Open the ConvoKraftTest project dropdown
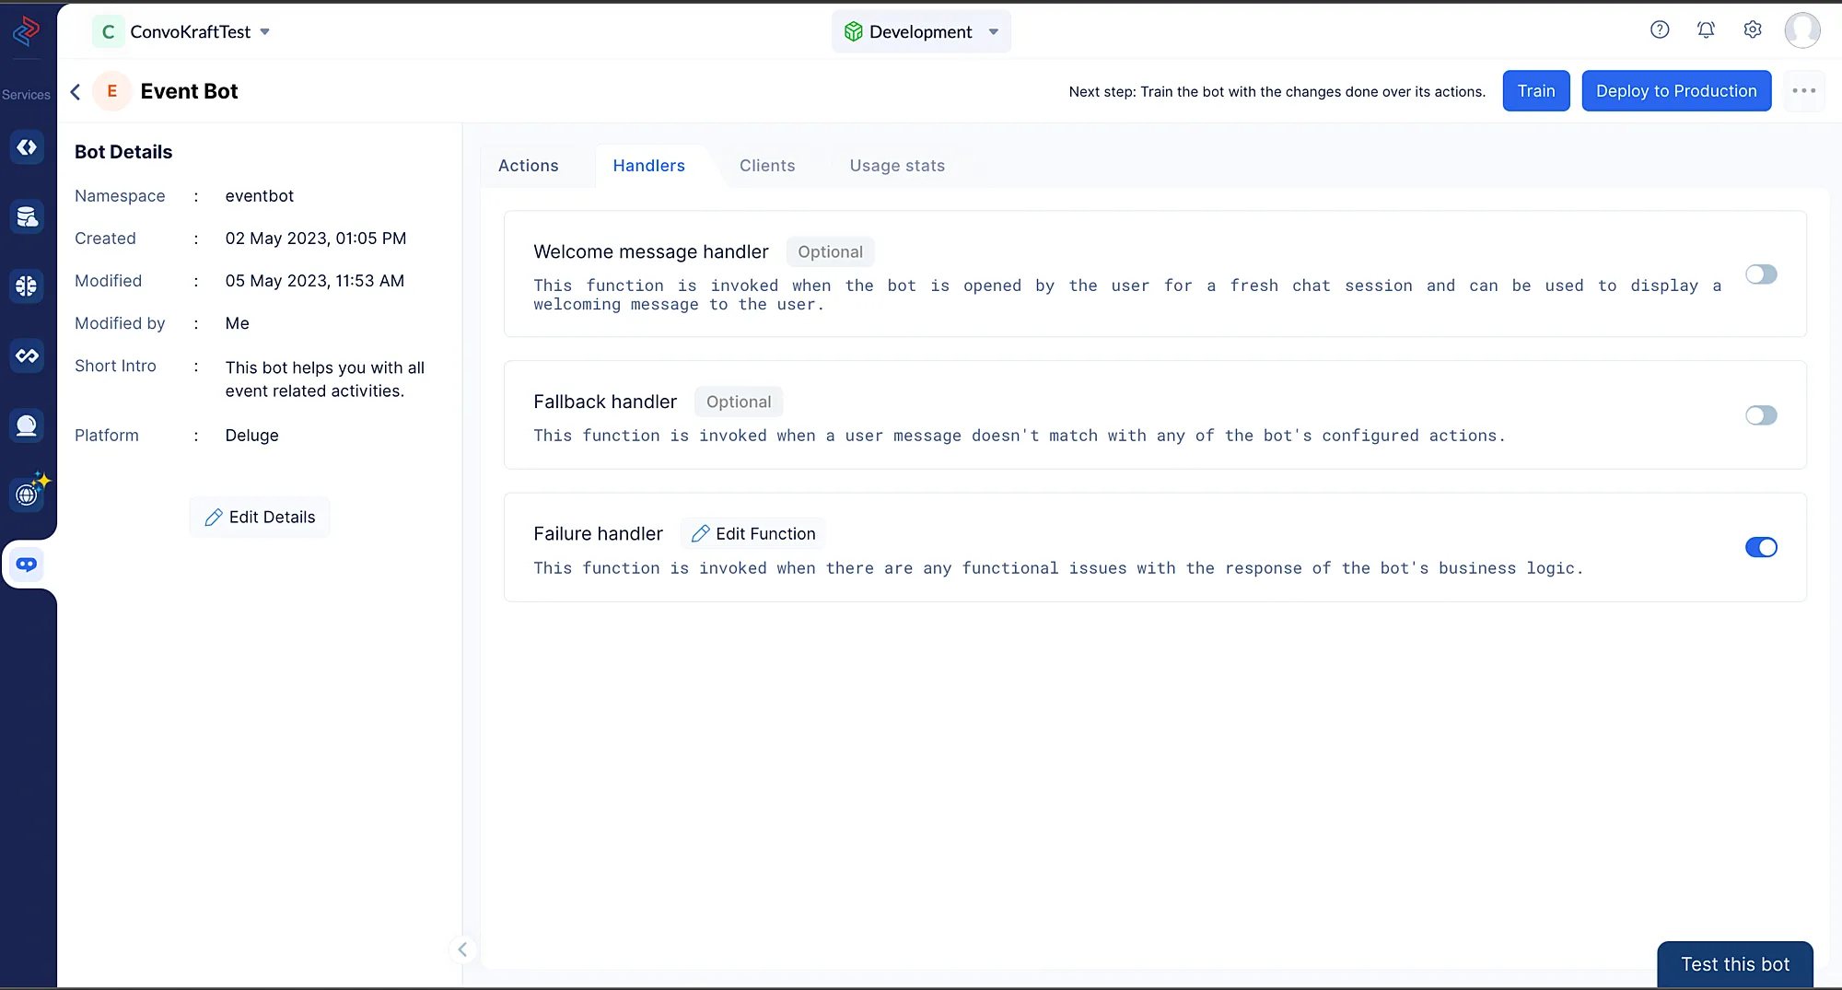Screen dimensions: 1842x990 (182, 31)
